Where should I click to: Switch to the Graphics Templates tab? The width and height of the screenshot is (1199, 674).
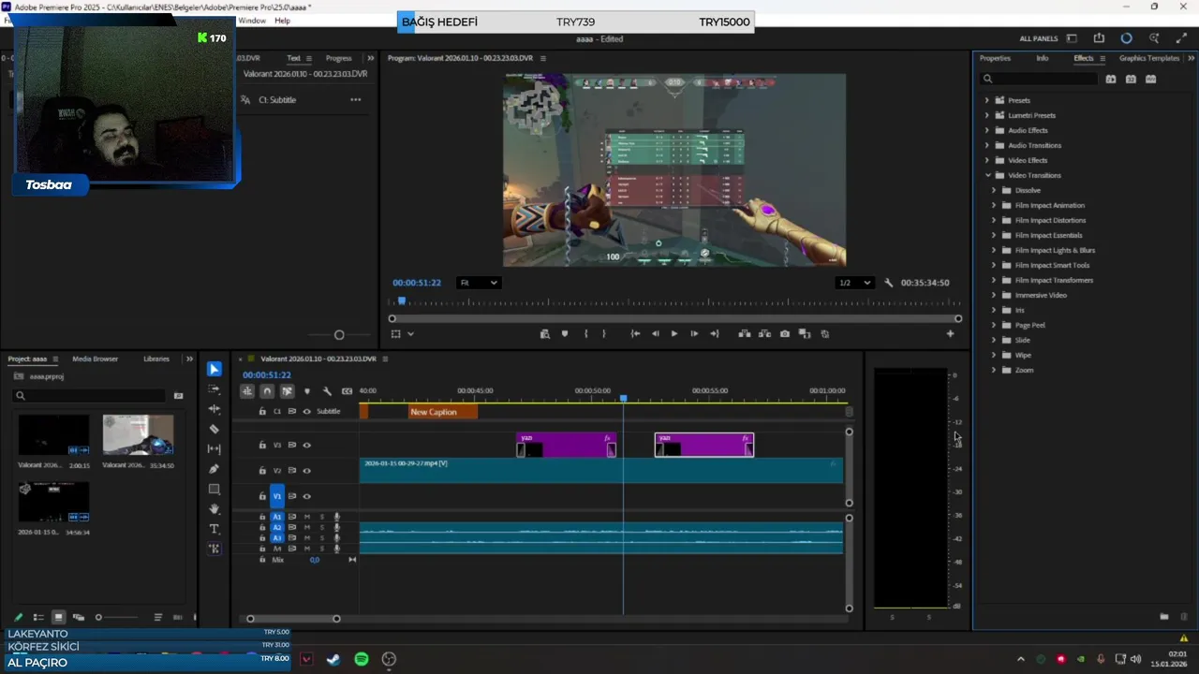(x=1148, y=58)
